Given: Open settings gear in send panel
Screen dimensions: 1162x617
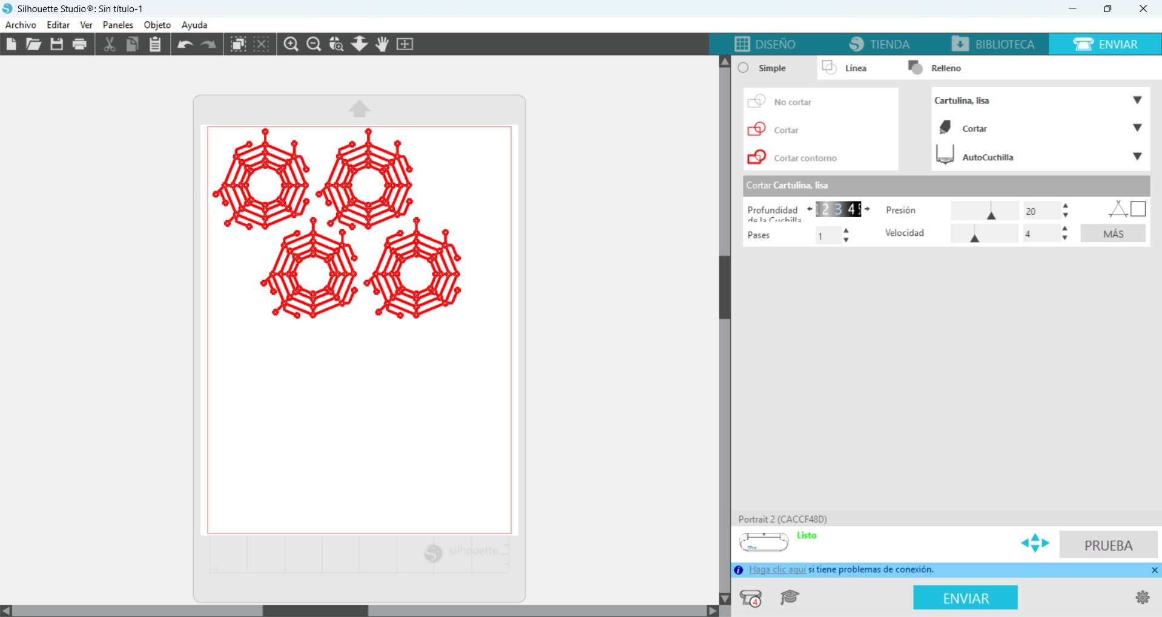Looking at the screenshot, I should coord(1143,598).
